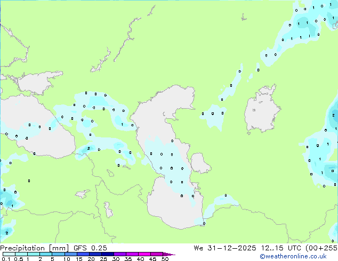The image size is (338, 261).
Task: Click the '0.1' legend scale label
Action: 6,259
